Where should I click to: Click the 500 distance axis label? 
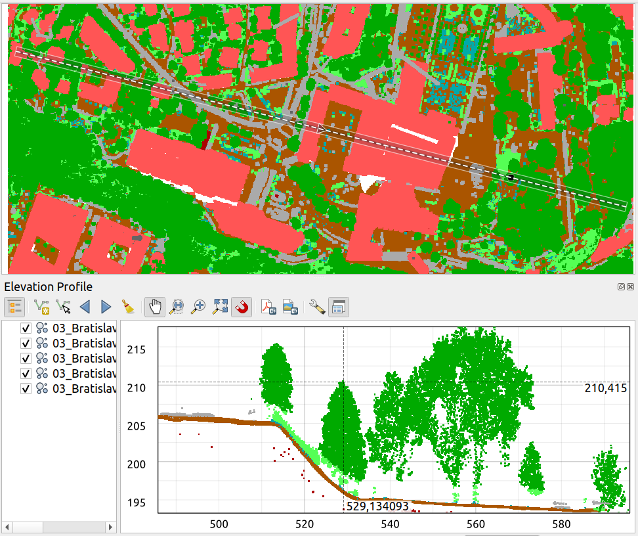219,524
